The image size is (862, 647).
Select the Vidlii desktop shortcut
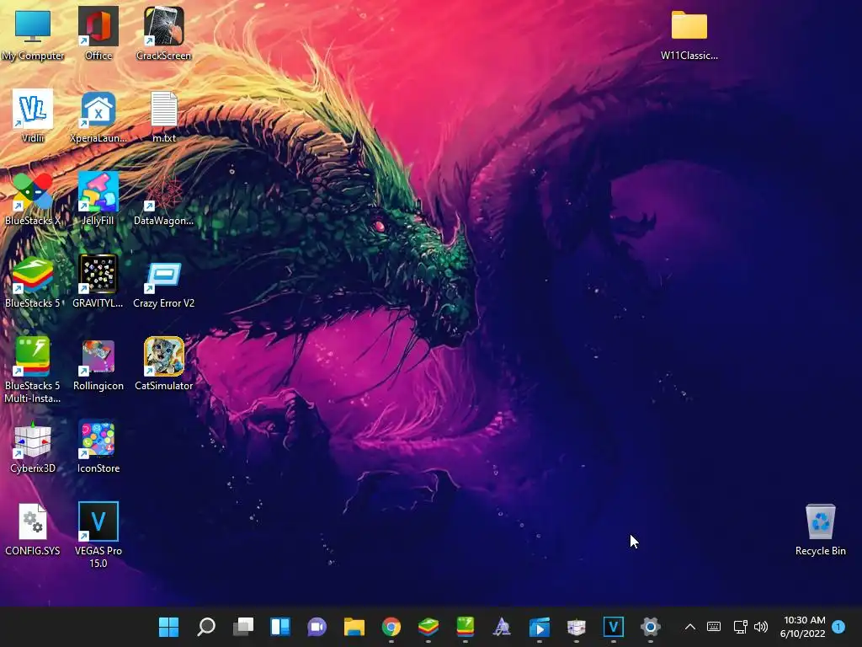[33, 116]
